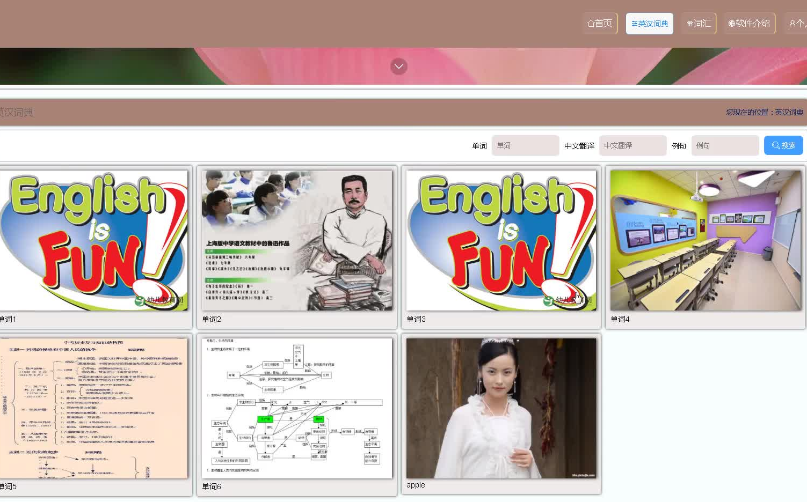This screenshot has width=807, height=502.
Task: Click the 单词5 caption text
Action: [8, 486]
